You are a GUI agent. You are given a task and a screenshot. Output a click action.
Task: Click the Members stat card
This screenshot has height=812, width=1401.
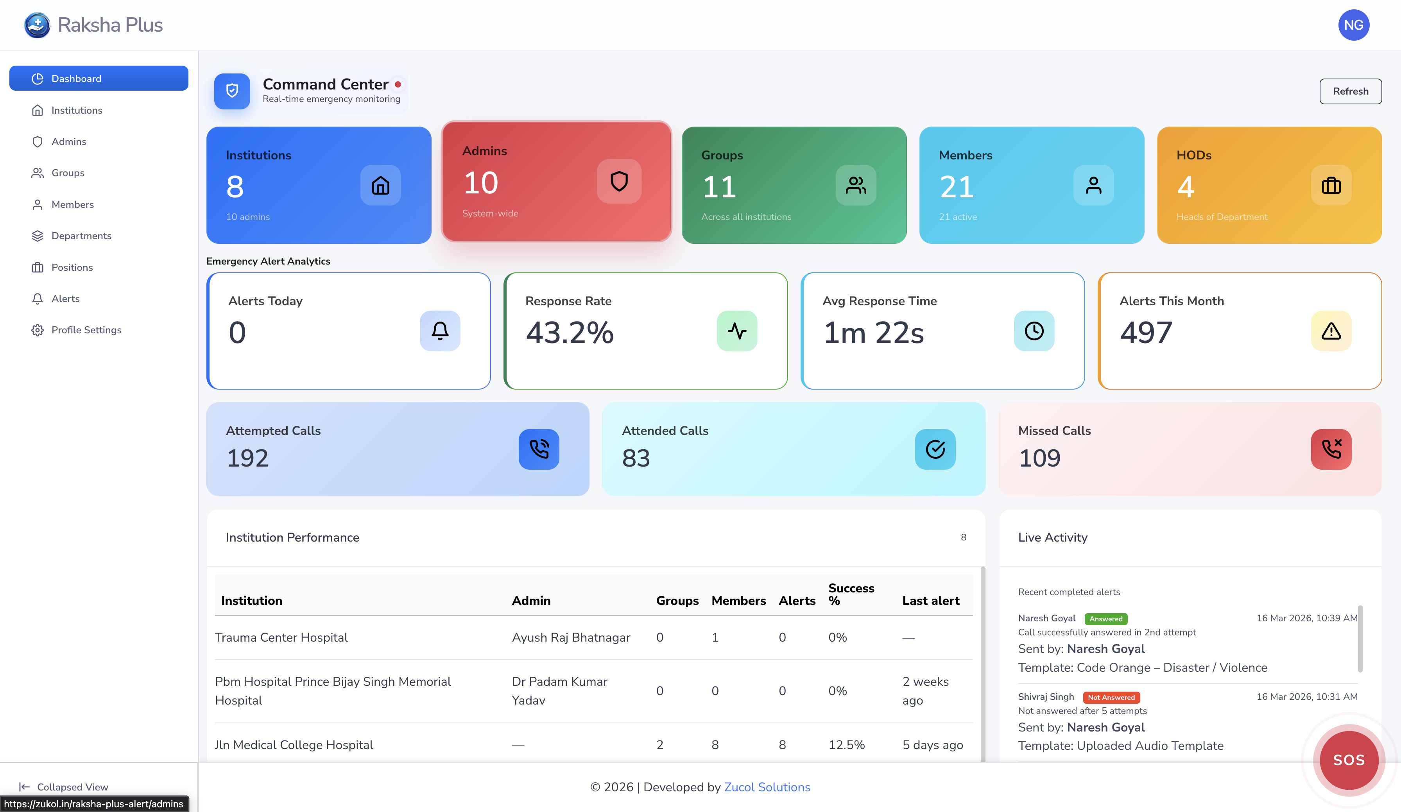click(1031, 185)
